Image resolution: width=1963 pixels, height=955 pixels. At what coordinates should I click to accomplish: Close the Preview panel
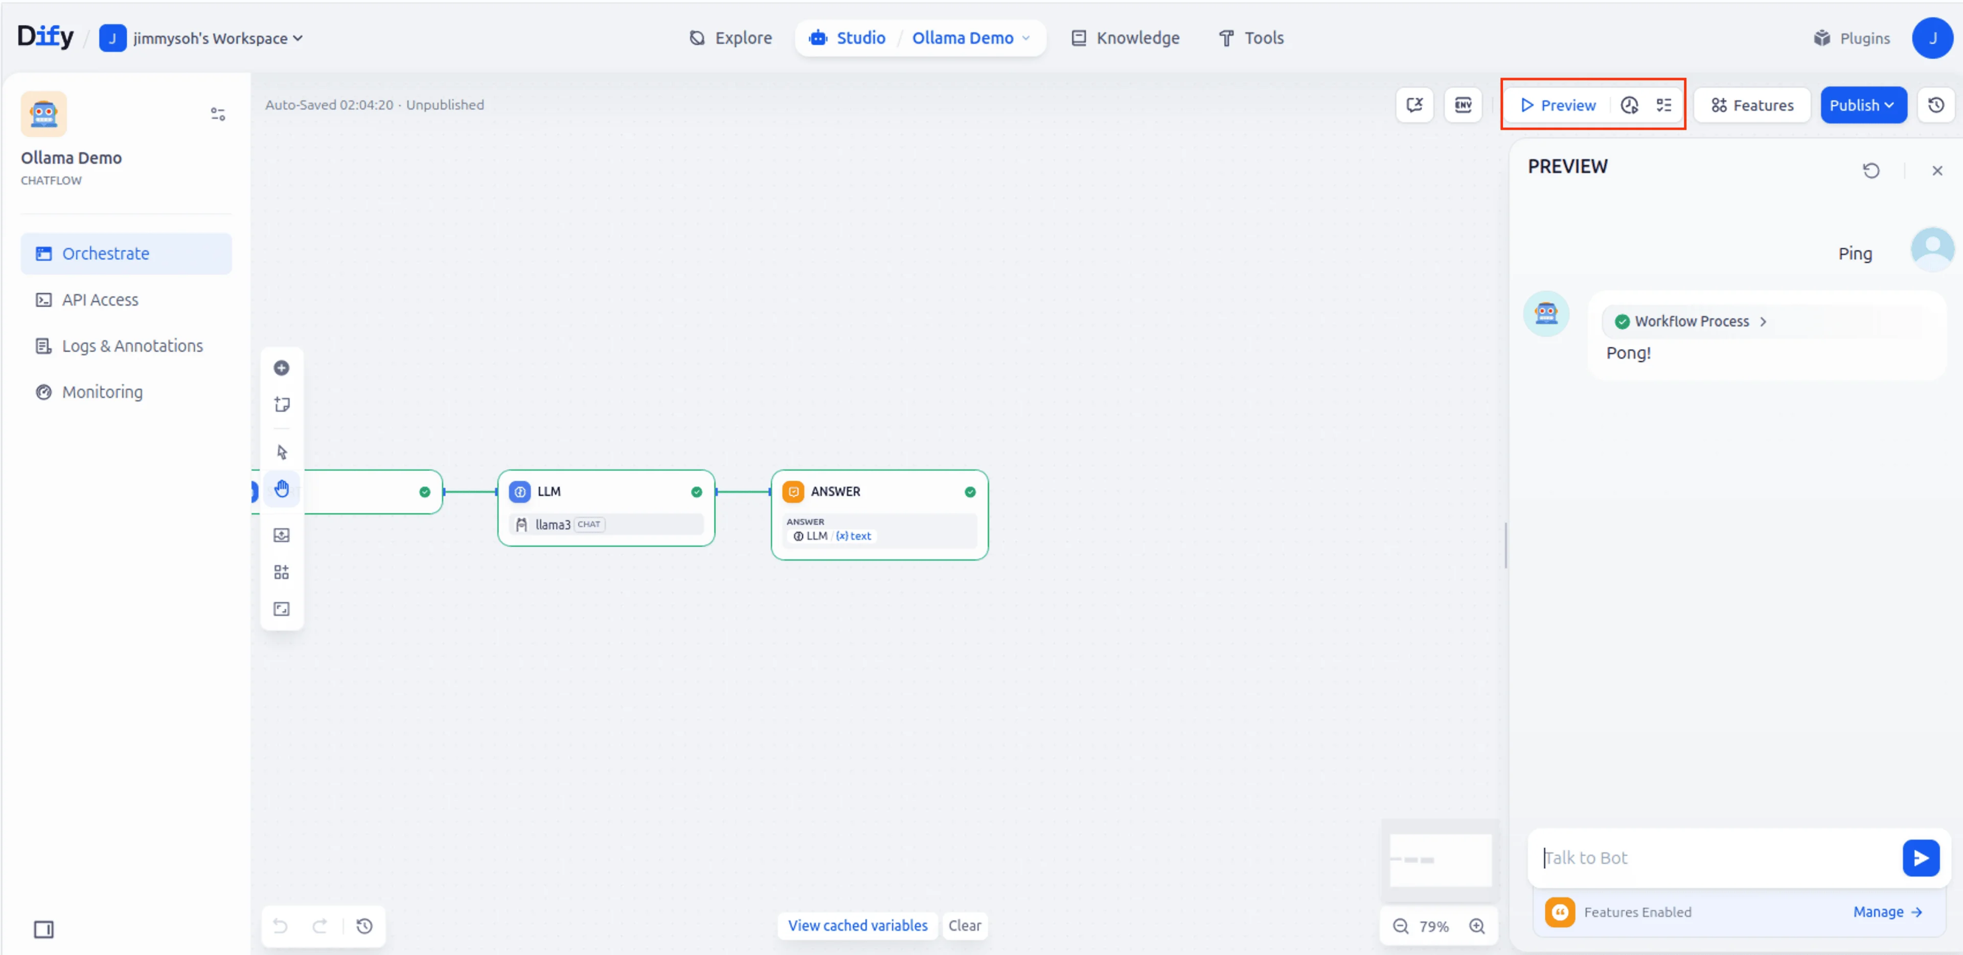point(1937,171)
